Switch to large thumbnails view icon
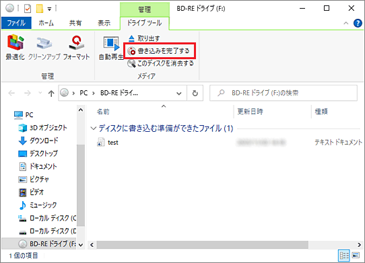 coord(356,256)
